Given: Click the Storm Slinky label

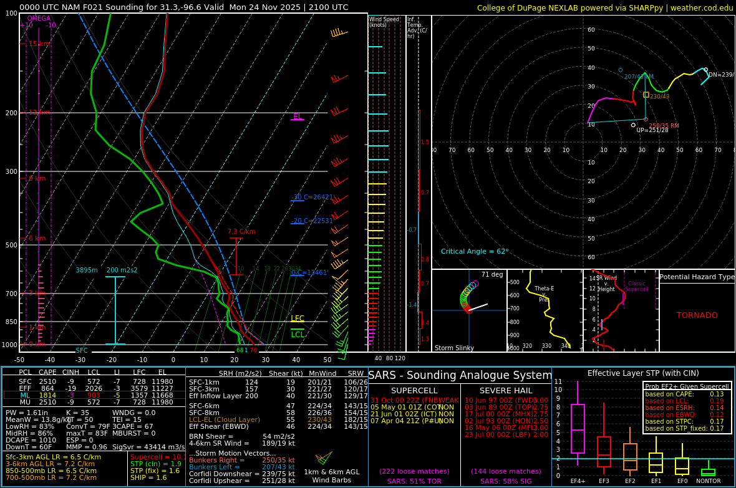Looking at the screenshot, I should pos(454,348).
